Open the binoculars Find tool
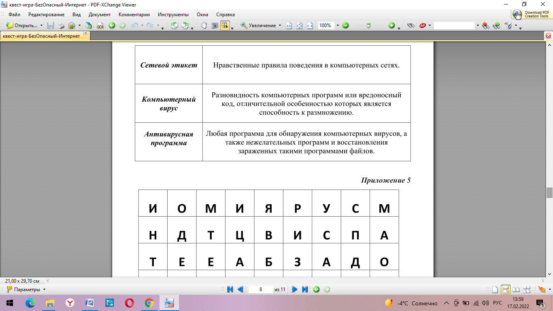This screenshot has height=311, width=553. 411,26
